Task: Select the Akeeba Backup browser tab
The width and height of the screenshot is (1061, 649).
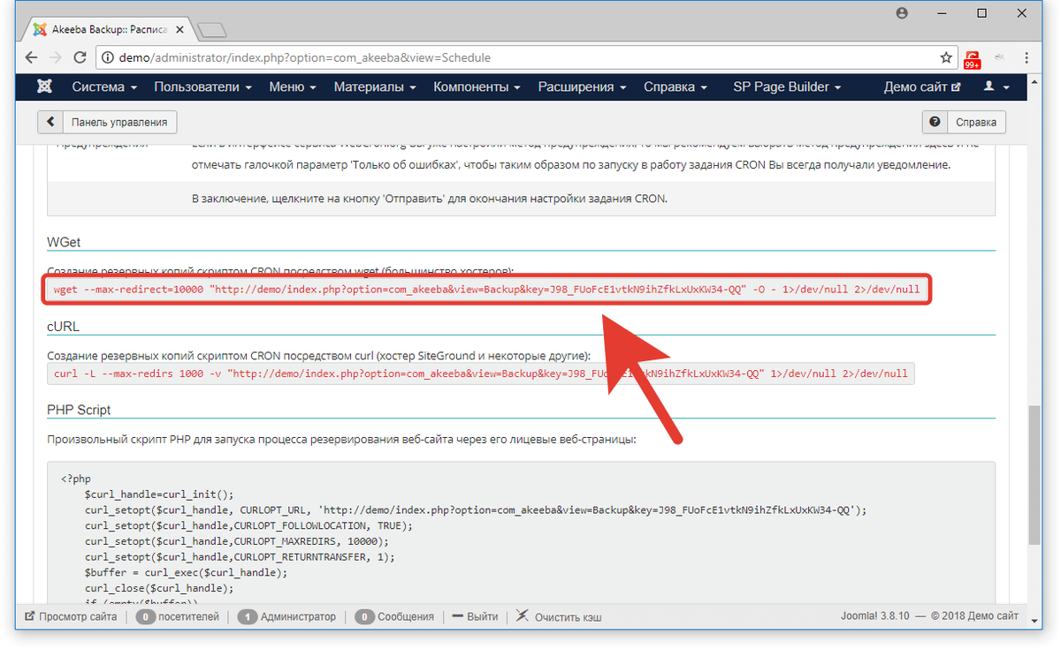Action: coord(109,28)
